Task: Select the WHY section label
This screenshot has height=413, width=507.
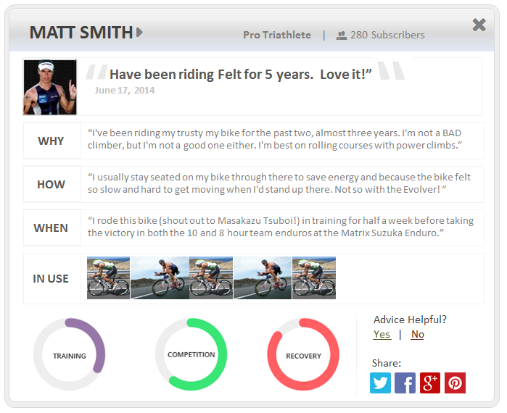Action: pos(51,141)
